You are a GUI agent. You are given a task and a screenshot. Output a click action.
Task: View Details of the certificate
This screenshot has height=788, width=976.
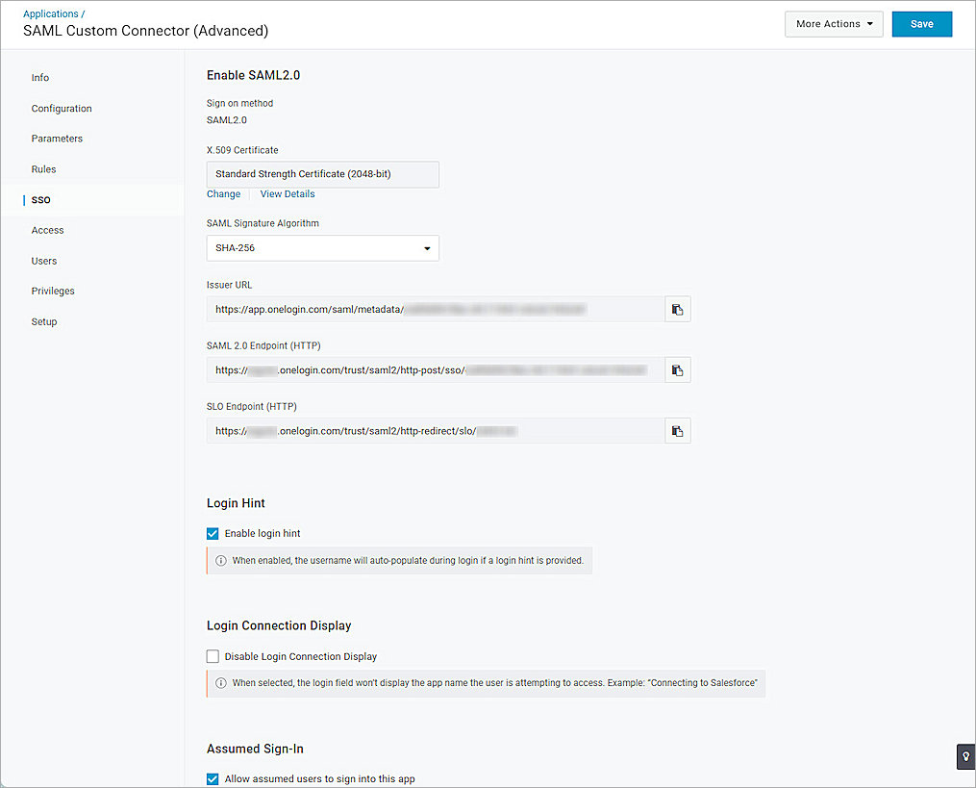[x=287, y=193]
